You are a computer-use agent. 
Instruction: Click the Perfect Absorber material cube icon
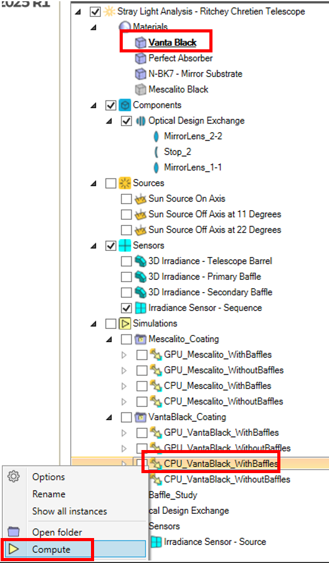[140, 58]
